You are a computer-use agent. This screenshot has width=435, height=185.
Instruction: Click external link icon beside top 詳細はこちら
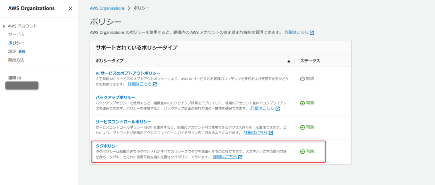(312, 33)
